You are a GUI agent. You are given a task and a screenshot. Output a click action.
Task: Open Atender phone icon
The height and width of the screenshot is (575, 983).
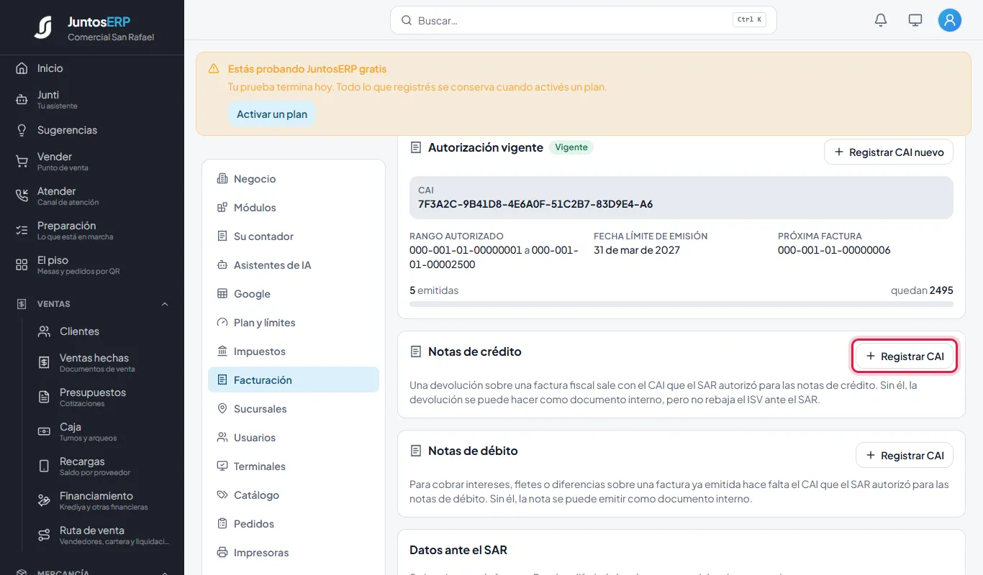coord(22,196)
